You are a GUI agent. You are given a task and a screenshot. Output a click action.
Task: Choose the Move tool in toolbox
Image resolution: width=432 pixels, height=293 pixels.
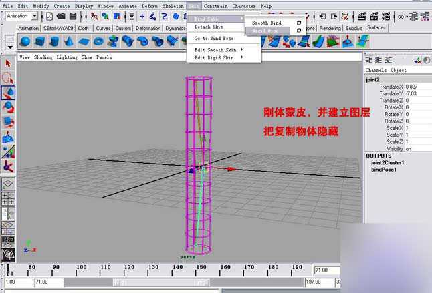point(8,93)
